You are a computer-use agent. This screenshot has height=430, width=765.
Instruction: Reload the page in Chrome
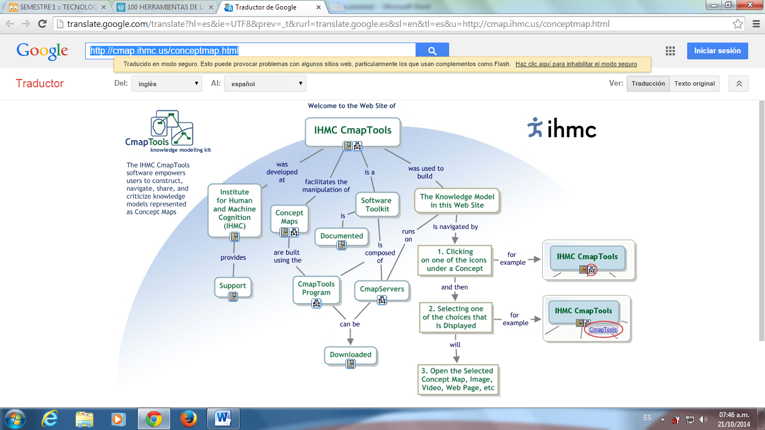pos(42,24)
